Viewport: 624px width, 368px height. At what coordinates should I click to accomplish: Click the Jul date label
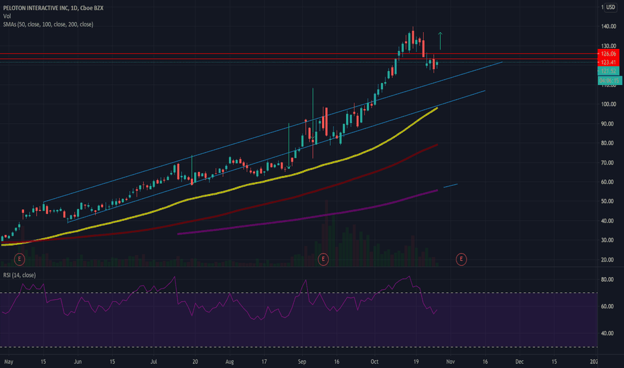click(153, 361)
